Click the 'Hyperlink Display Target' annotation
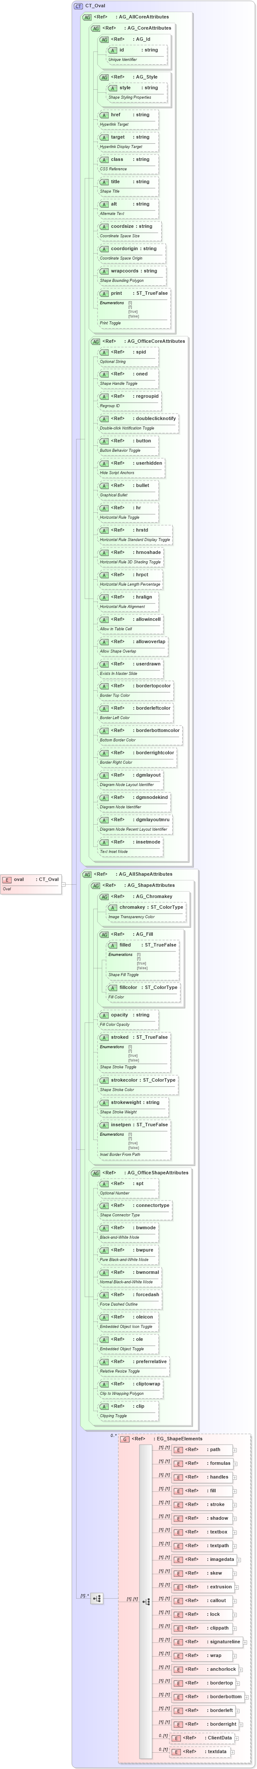Screen dimensions: 257x1769 tap(121, 147)
